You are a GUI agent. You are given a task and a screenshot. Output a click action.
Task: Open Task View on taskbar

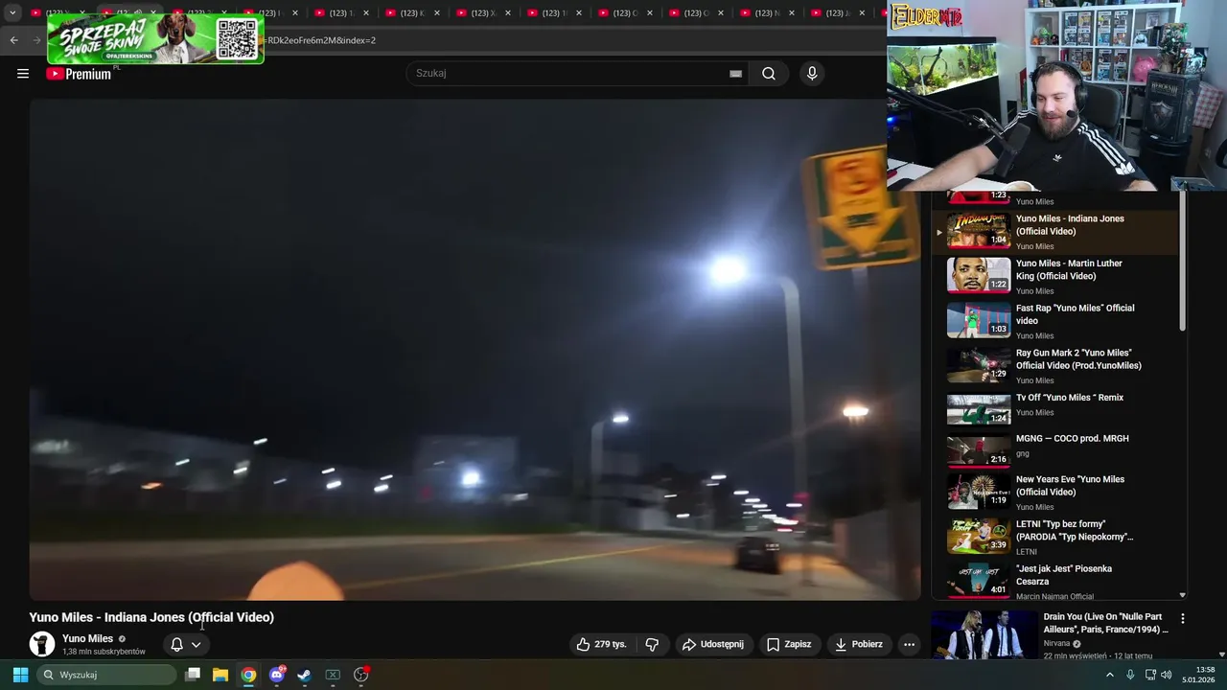(x=193, y=675)
